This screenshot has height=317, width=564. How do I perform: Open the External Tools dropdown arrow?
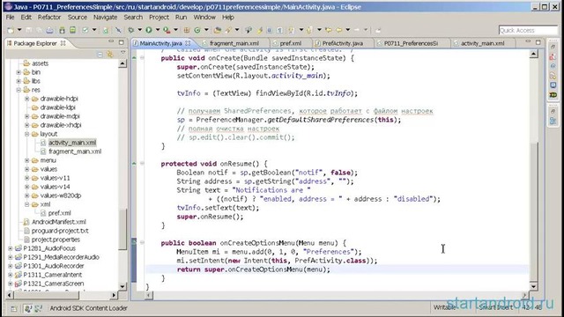[176, 30]
